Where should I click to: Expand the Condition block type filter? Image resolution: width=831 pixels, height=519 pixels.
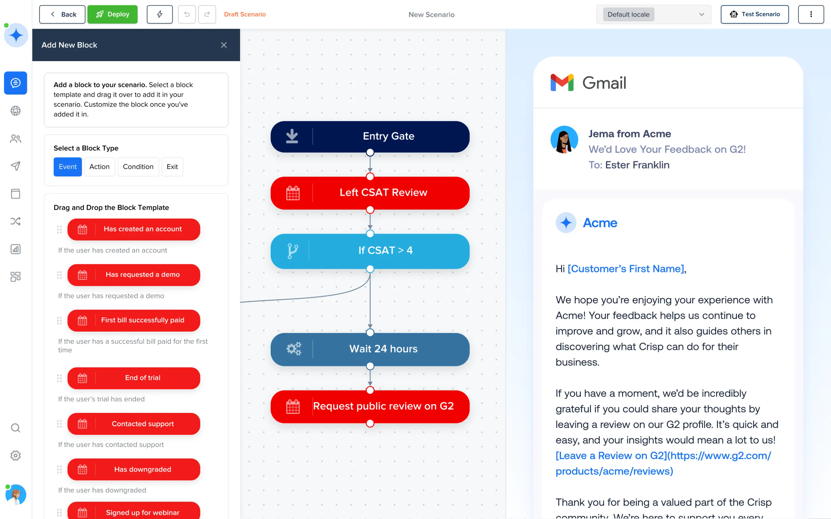point(138,166)
